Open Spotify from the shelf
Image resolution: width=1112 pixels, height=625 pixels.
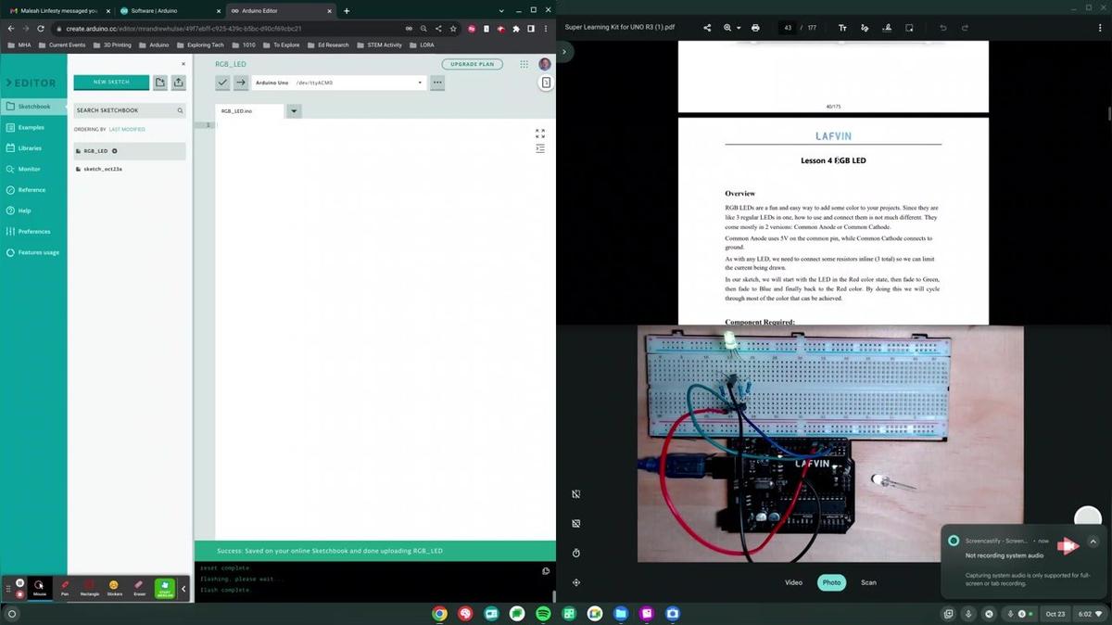543,614
